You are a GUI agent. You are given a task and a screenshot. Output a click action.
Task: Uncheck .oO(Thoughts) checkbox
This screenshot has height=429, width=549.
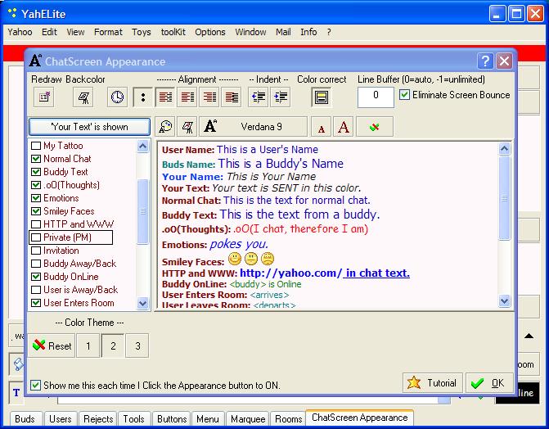point(36,185)
